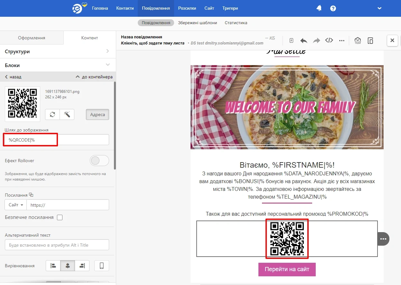401x285 pixels.
Task: Collapse the Блоки section
Action: [58, 65]
